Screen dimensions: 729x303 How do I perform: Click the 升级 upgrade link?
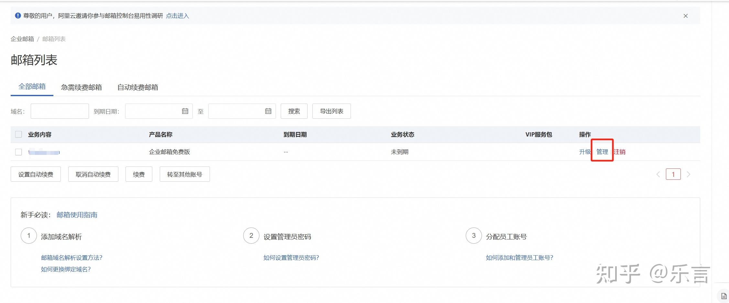pos(585,152)
